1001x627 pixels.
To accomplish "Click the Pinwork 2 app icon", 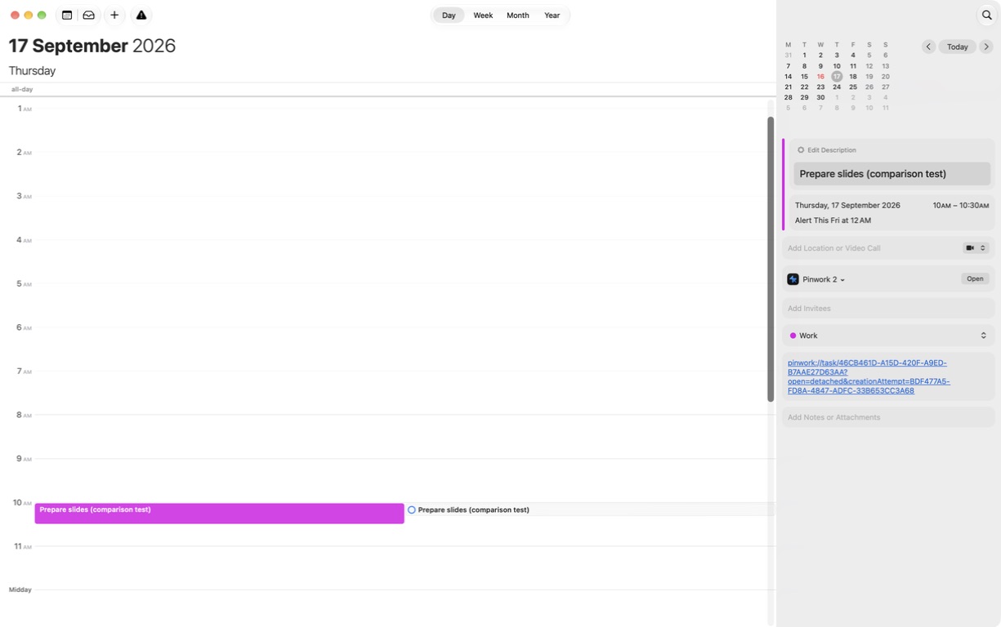I will (x=793, y=279).
